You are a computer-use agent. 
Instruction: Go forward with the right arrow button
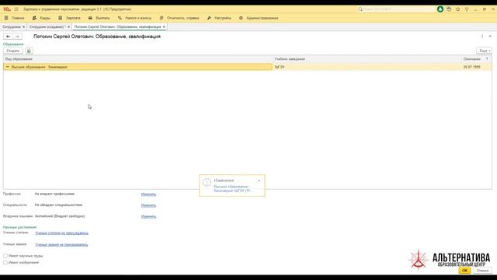point(17,37)
